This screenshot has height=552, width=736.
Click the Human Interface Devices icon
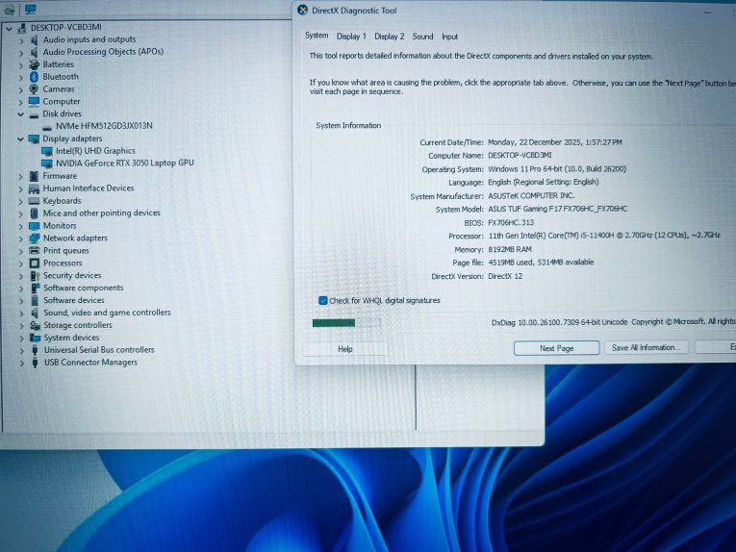(34, 188)
